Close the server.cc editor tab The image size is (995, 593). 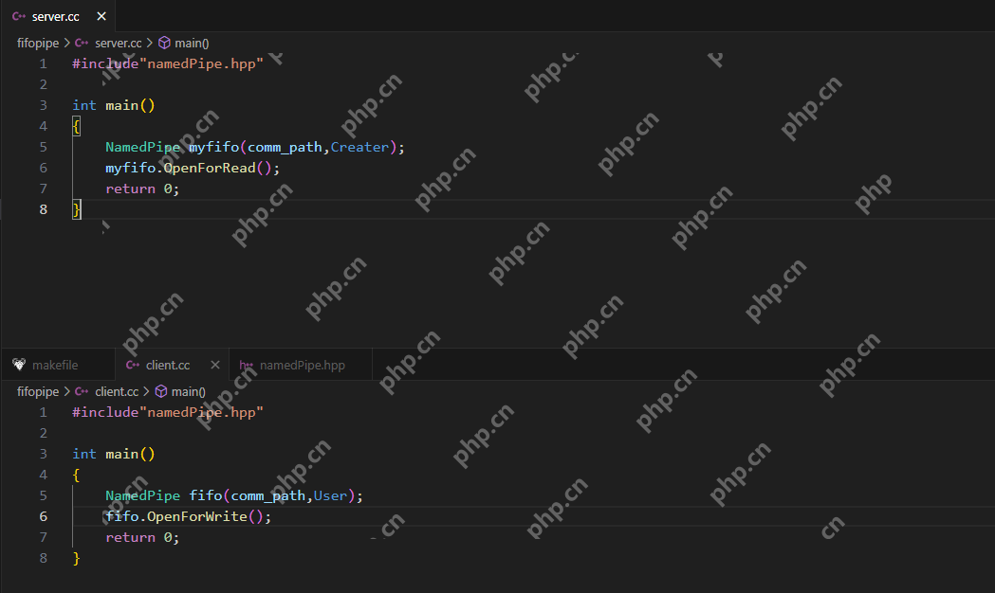coord(101,17)
